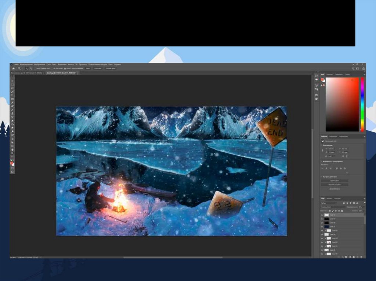Hide the layer with the dark blue thumbnail
This screenshot has height=281, width=376.
[x=322, y=226]
